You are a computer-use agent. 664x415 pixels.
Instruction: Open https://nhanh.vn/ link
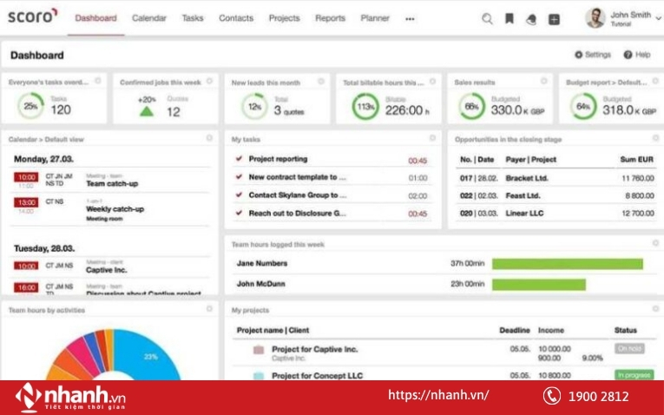click(438, 395)
